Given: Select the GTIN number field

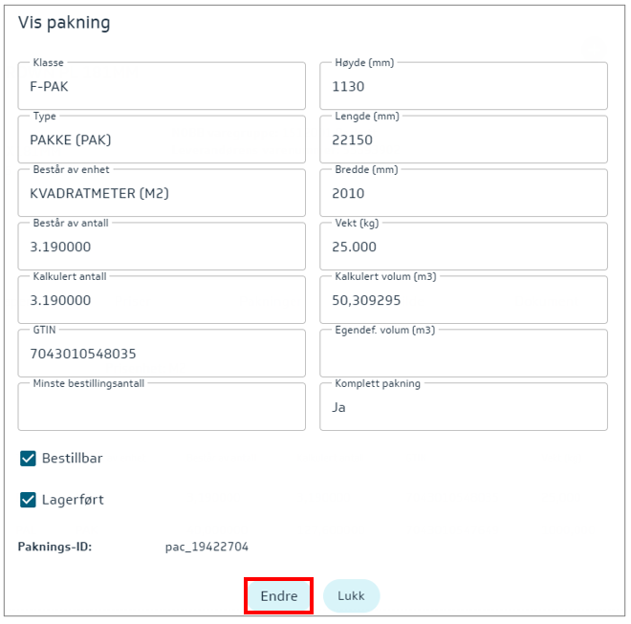Looking at the screenshot, I should (x=162, y=355).
